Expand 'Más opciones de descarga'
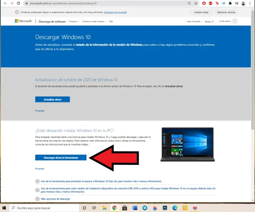The height and width of the screenshot is (212, 255). point(38,198)
